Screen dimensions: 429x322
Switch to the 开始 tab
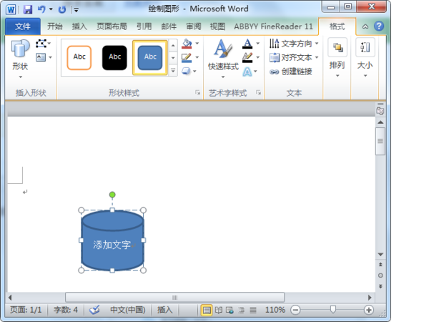coord(55,26)
